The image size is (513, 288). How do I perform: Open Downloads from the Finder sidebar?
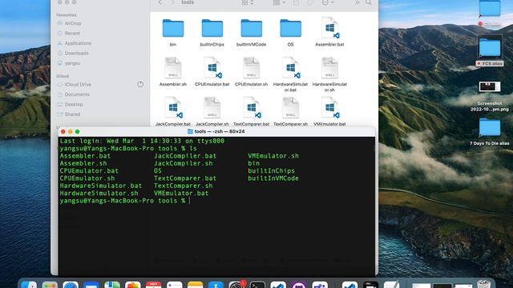tap(77, 54)
